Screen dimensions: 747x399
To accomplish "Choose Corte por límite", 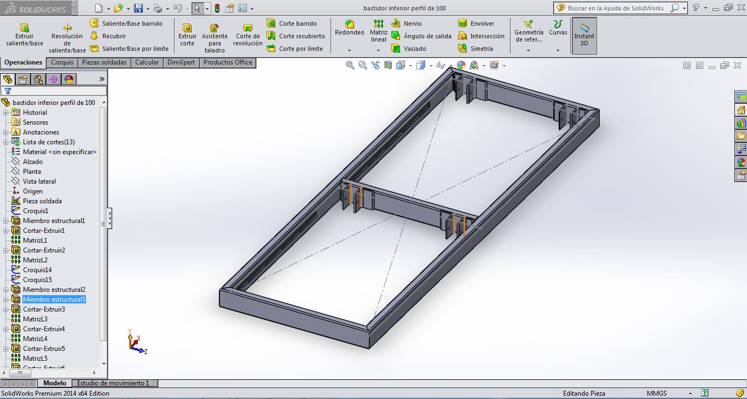I will coord(294,49).
